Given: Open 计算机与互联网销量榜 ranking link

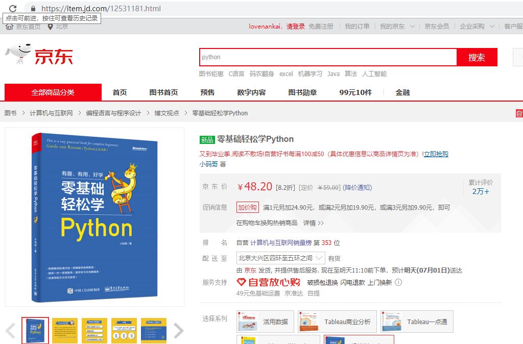Looking at the screenshot, I should 281,242.
